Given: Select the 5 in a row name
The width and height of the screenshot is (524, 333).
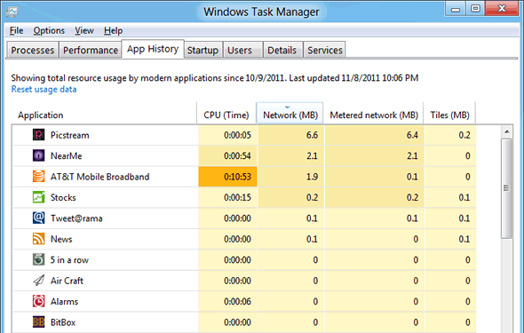Looking at the screenshot, I should point(69,260).
